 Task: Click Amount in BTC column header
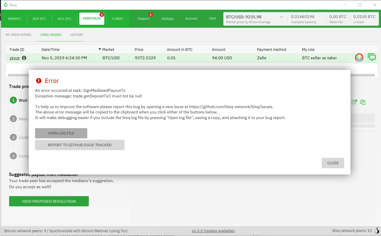(x=180, y=50)
